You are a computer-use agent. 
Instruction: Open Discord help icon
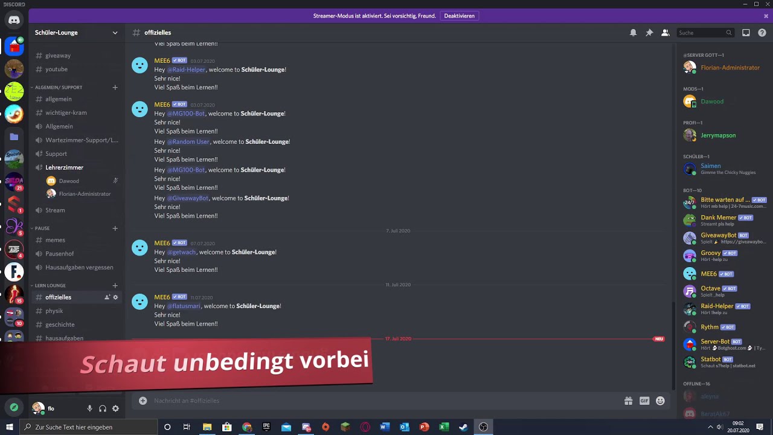pyautogui.click(x=762, y=33)
